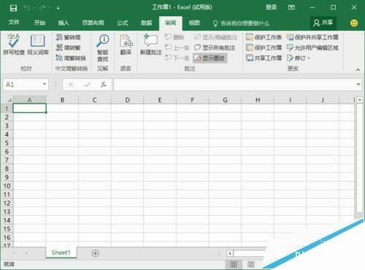The image size is (365, 270).
Task: Select all cells with the corner triangle
Action: pos(9,100)
